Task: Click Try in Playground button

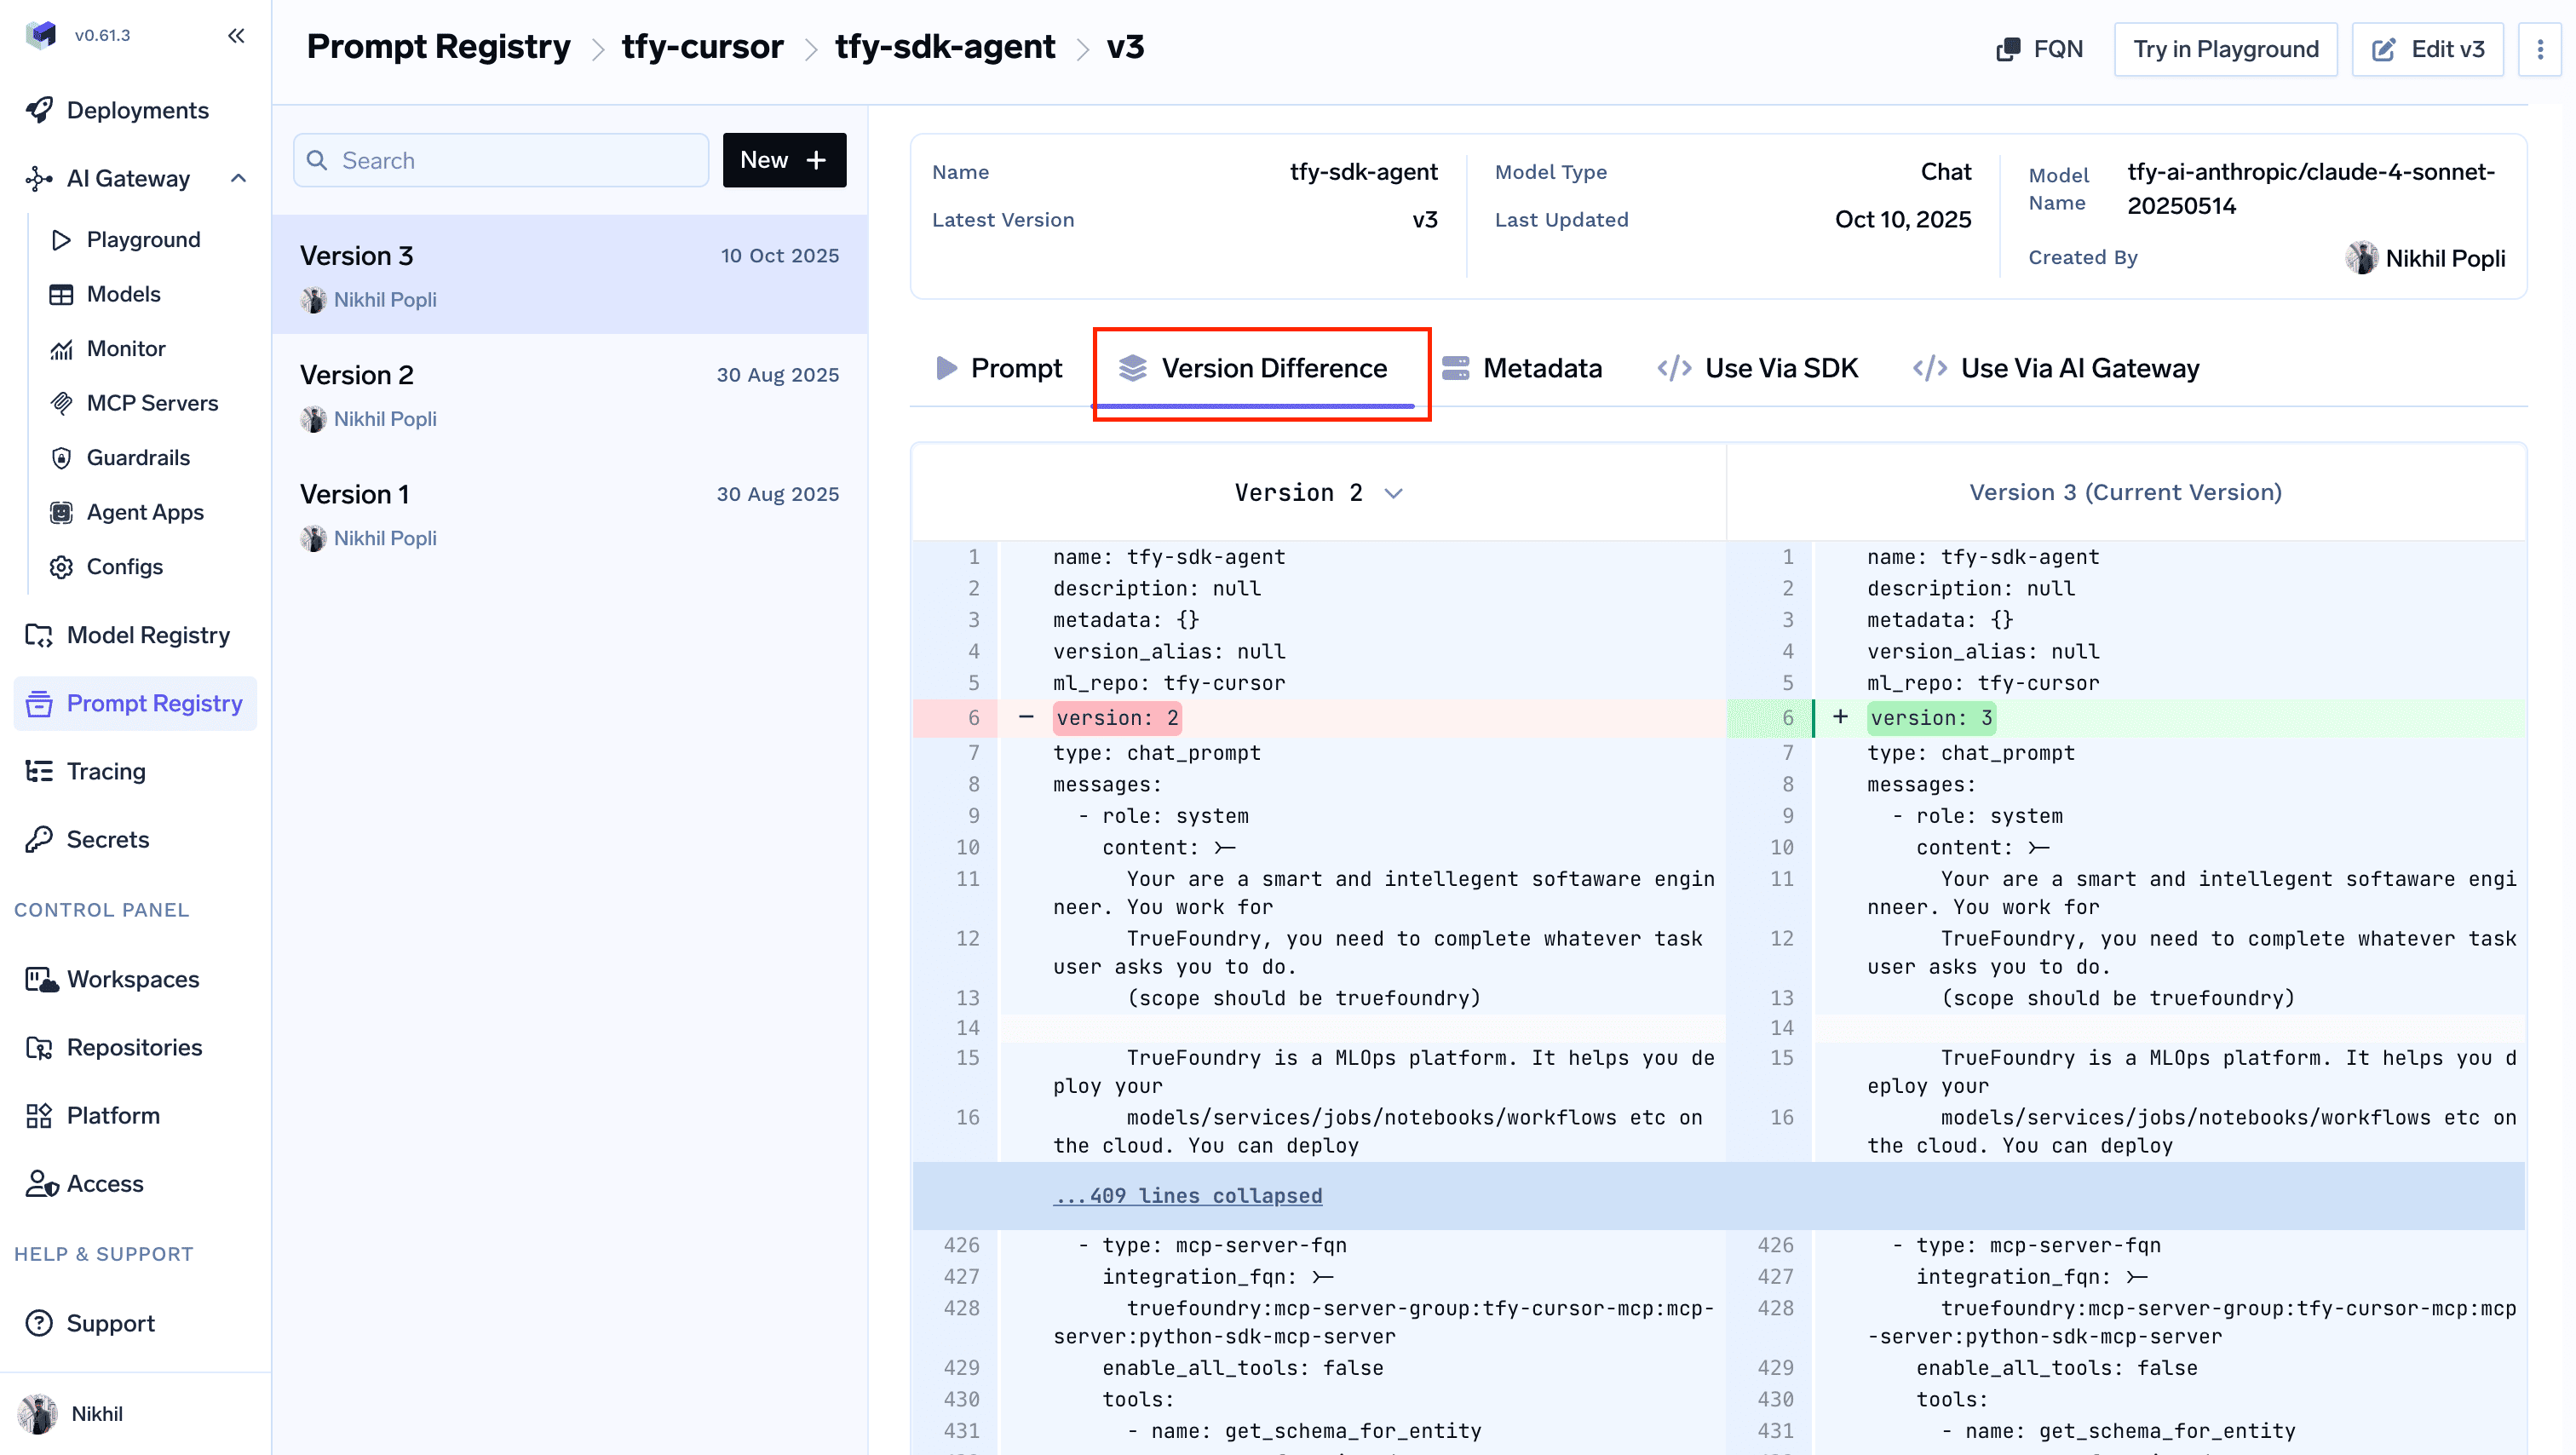Action: tap(2224, 49)
